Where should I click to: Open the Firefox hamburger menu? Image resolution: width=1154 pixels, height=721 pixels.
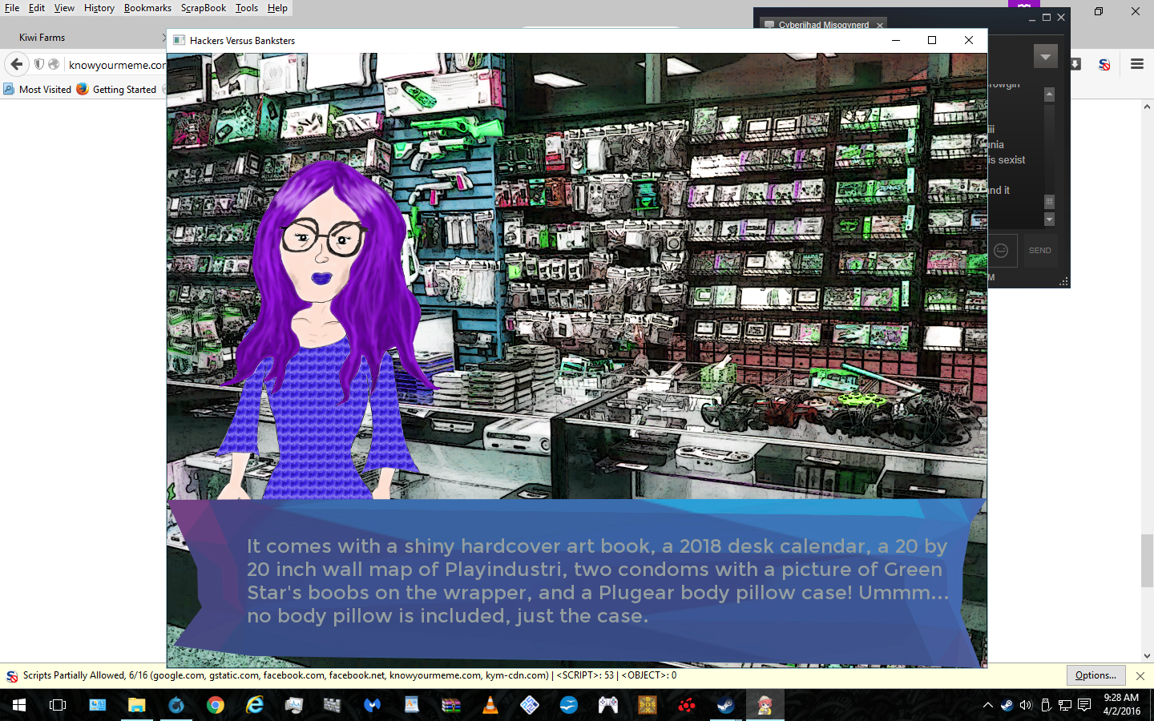coord(1136,64)
